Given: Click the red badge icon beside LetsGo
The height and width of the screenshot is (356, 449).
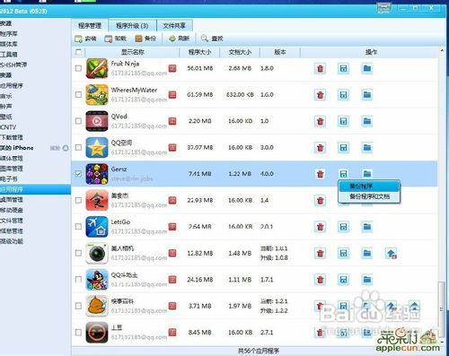Looking at the screenshot, I should 172,227.
